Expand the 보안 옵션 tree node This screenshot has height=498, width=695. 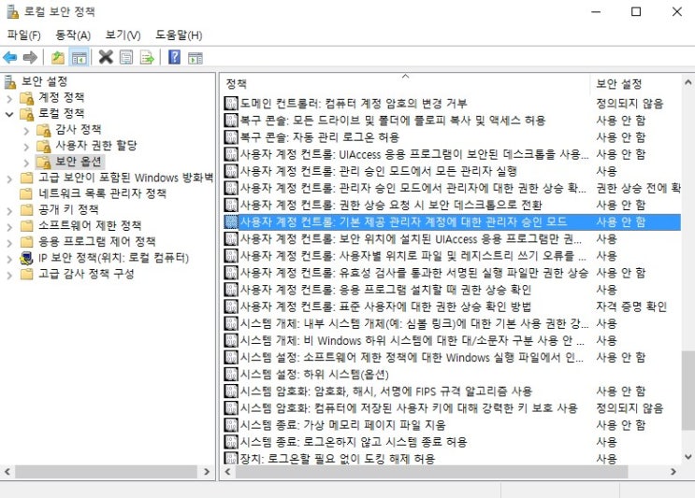26,163
